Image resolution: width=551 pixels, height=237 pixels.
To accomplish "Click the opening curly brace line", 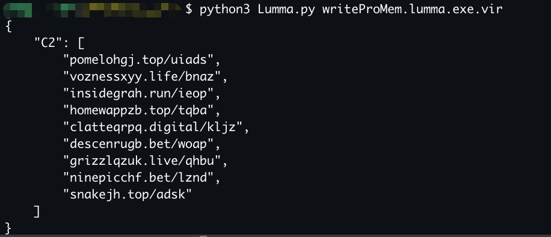I will (x=9, y=26).
